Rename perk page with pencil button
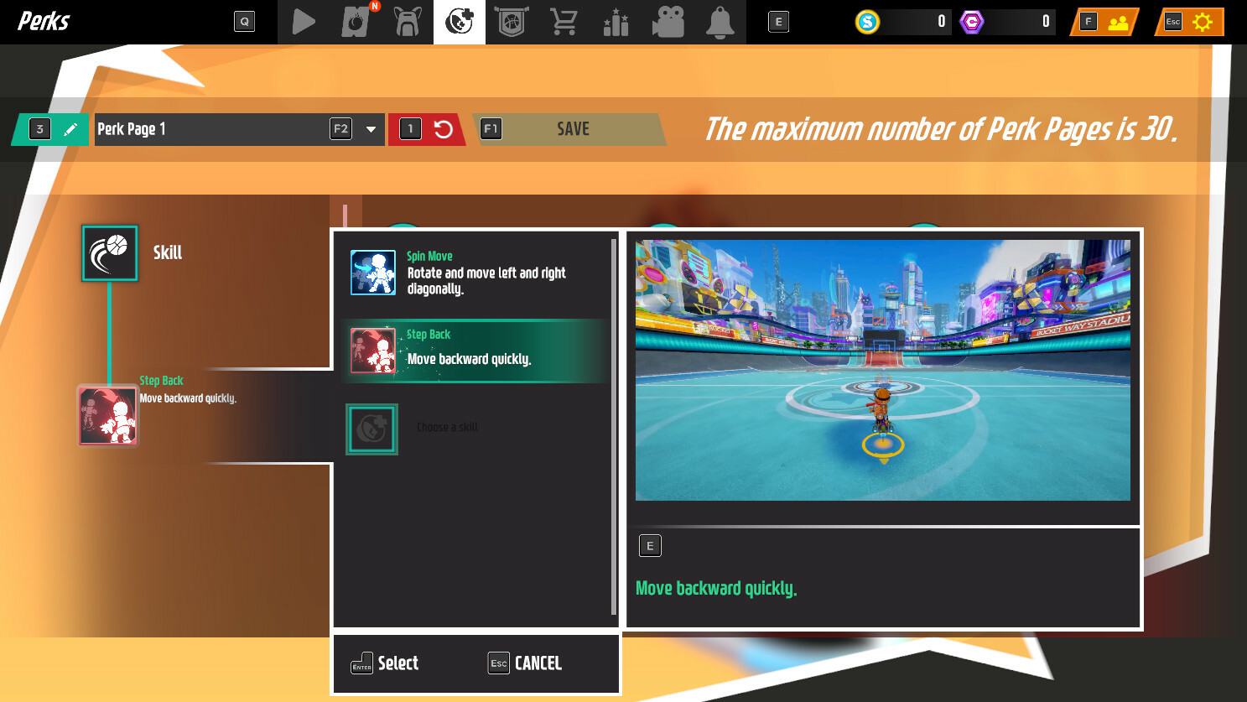1247x702 pixels. (x=52, y=129)
